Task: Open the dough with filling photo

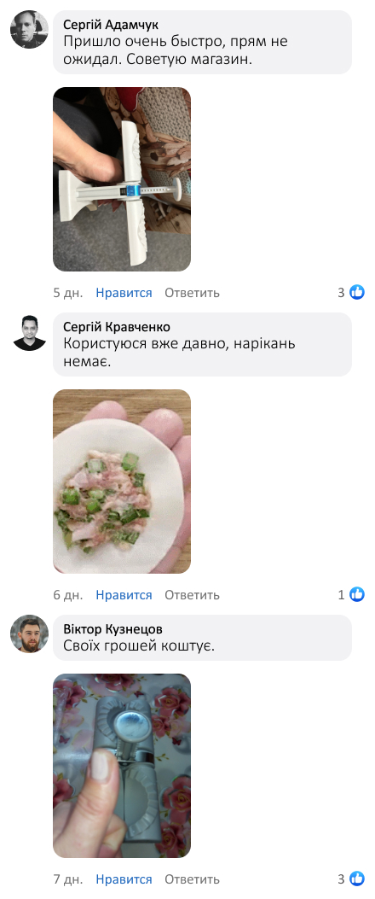Action: [122, 481]
